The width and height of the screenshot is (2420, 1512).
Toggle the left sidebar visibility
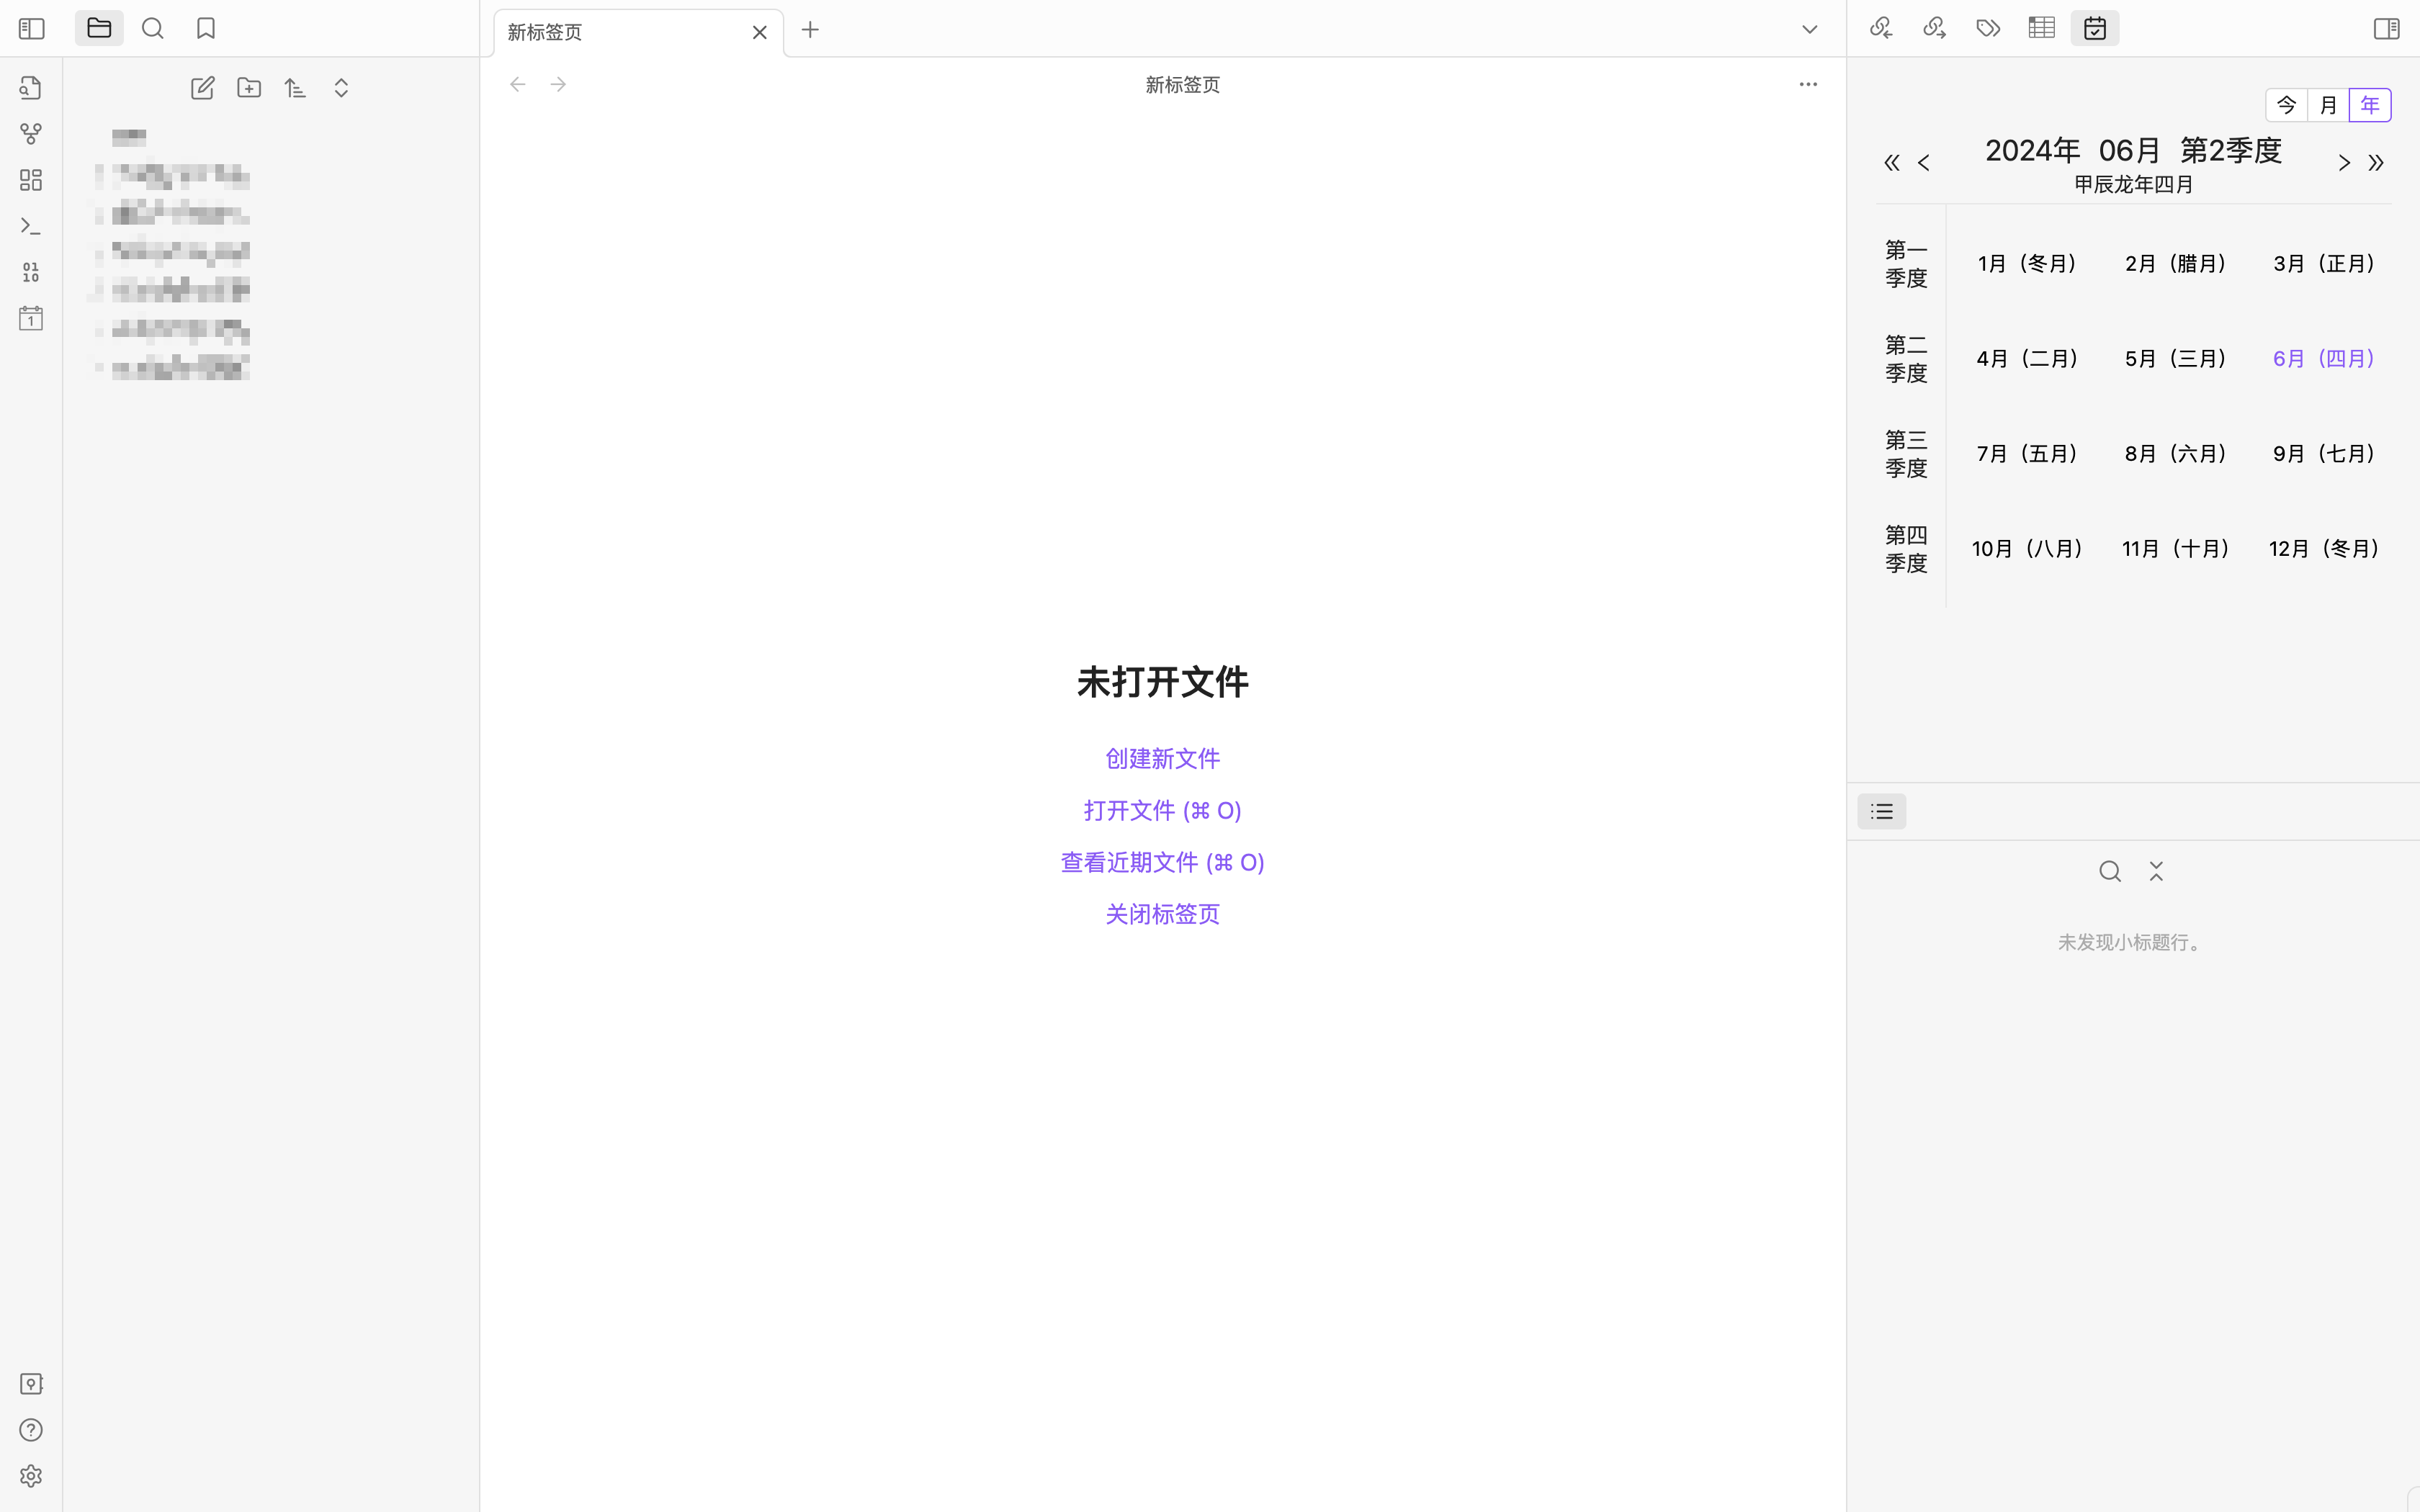[32, 28]
